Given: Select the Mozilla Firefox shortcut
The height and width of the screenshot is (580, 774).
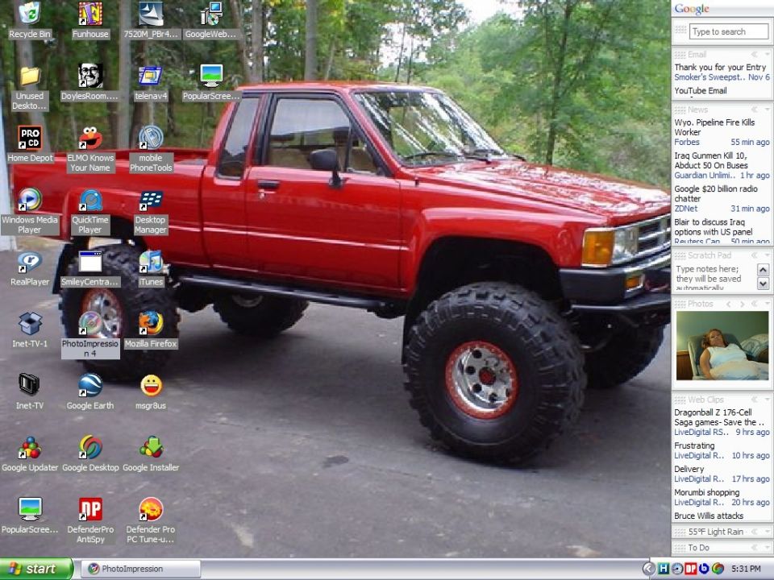Looking at the screenshot, I should [151, 330].
